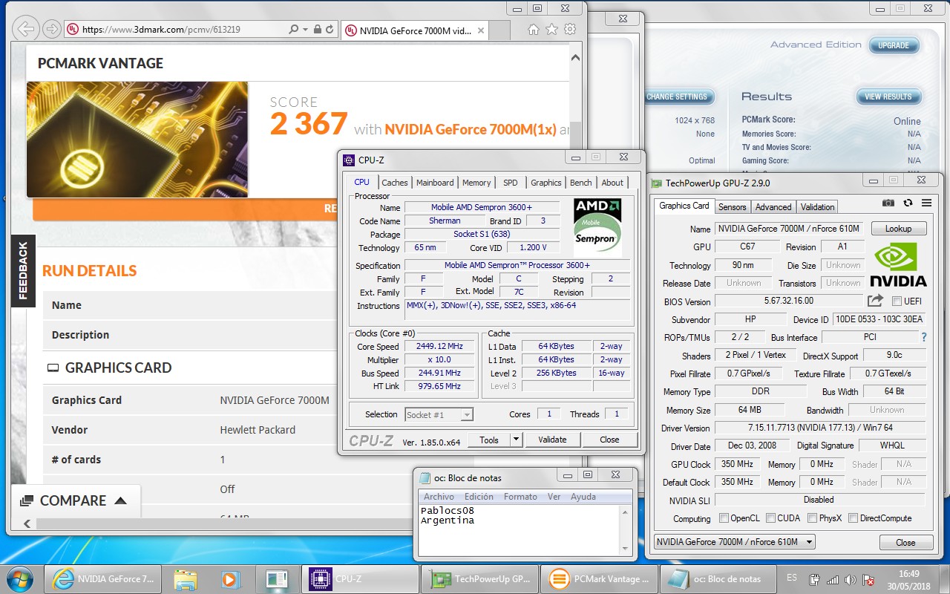Open Ayuda menu in Bloc de notas
The width and height of the screenshot is (950, 594).
point(583,497)
